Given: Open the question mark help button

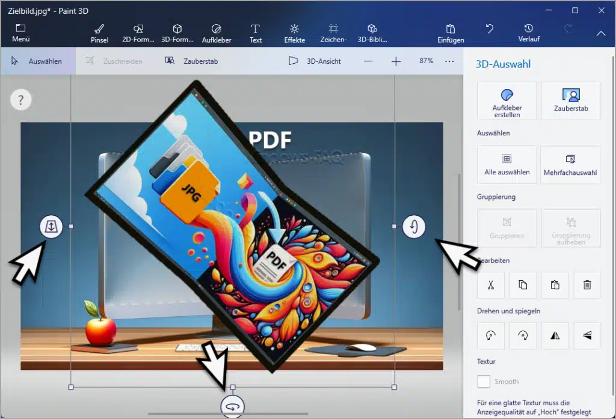Looking at the screenshot, I should pos(21,100).
